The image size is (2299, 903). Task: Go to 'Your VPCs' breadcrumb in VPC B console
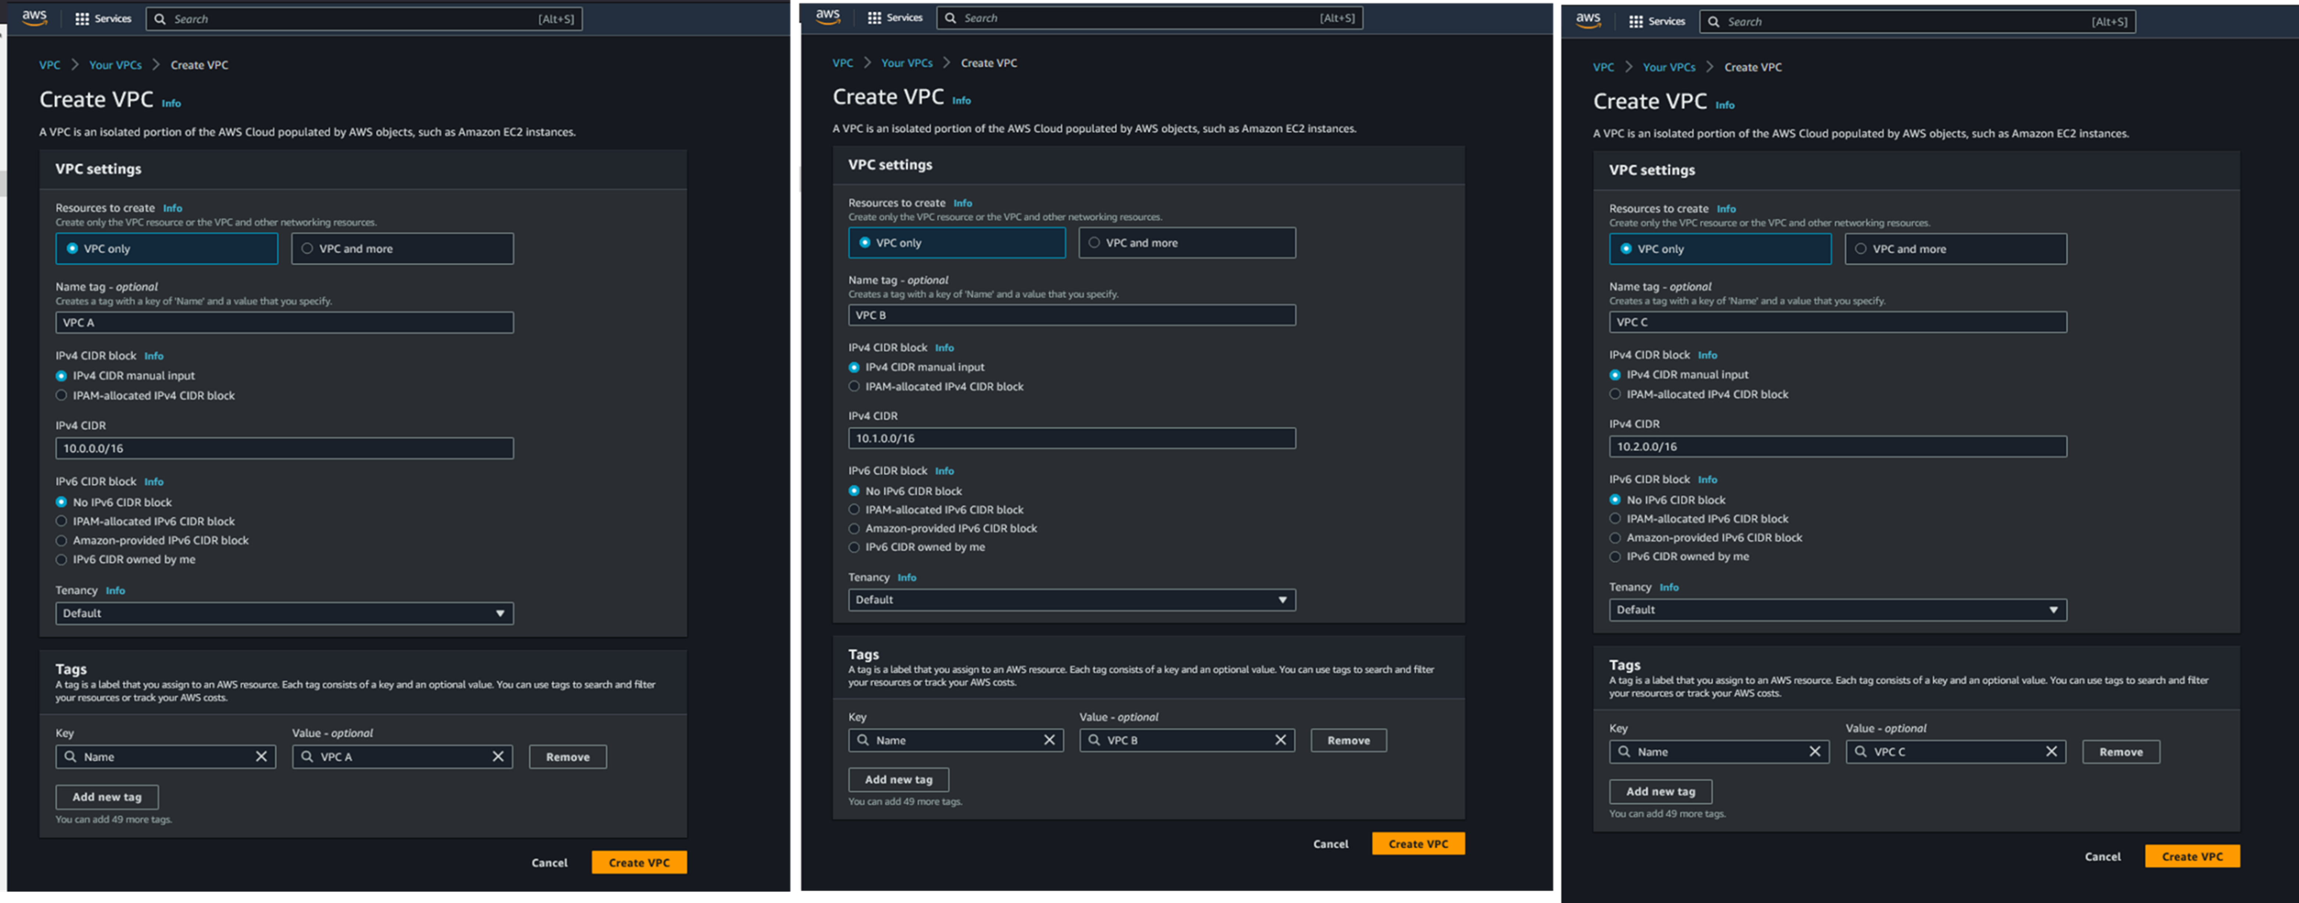coord(906,63)
